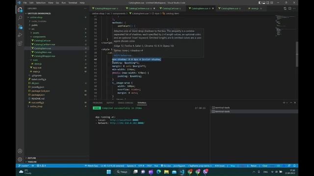Screen dimensions: 314x176
Task: Click the Explorer more actions ellipsis
Action: pyautogui.click(x=85, y=8)
